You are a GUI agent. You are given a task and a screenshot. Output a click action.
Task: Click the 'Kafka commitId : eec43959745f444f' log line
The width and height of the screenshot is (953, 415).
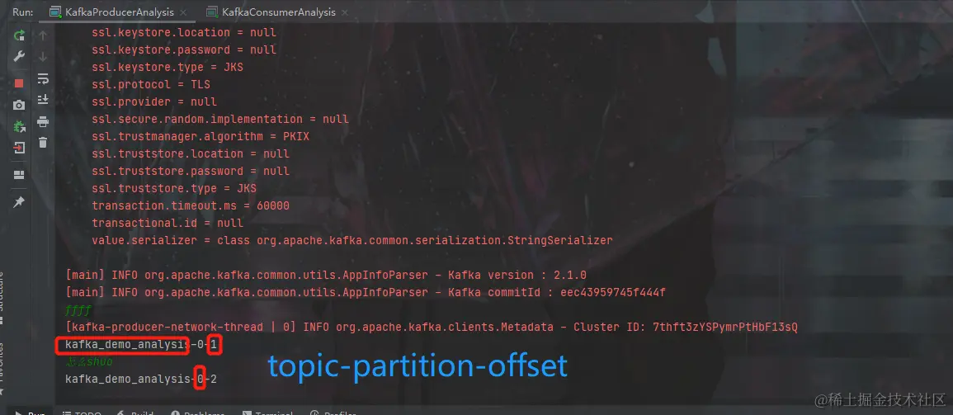tap(366, 292)
